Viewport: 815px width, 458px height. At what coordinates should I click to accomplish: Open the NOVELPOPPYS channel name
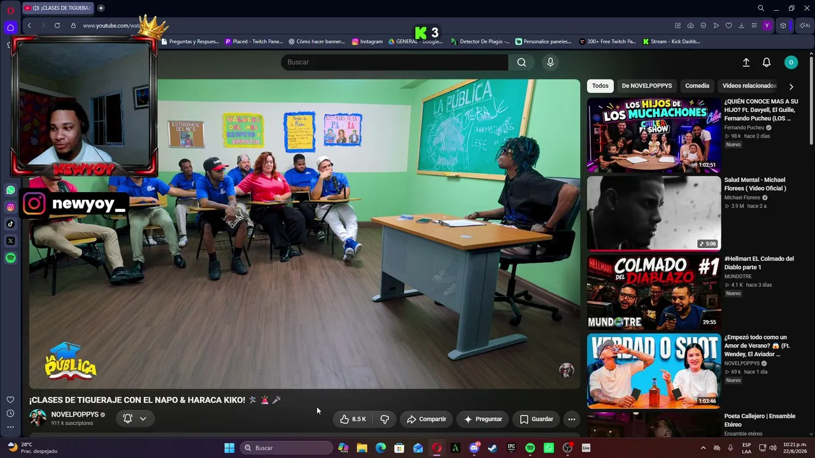pos(74,415)
